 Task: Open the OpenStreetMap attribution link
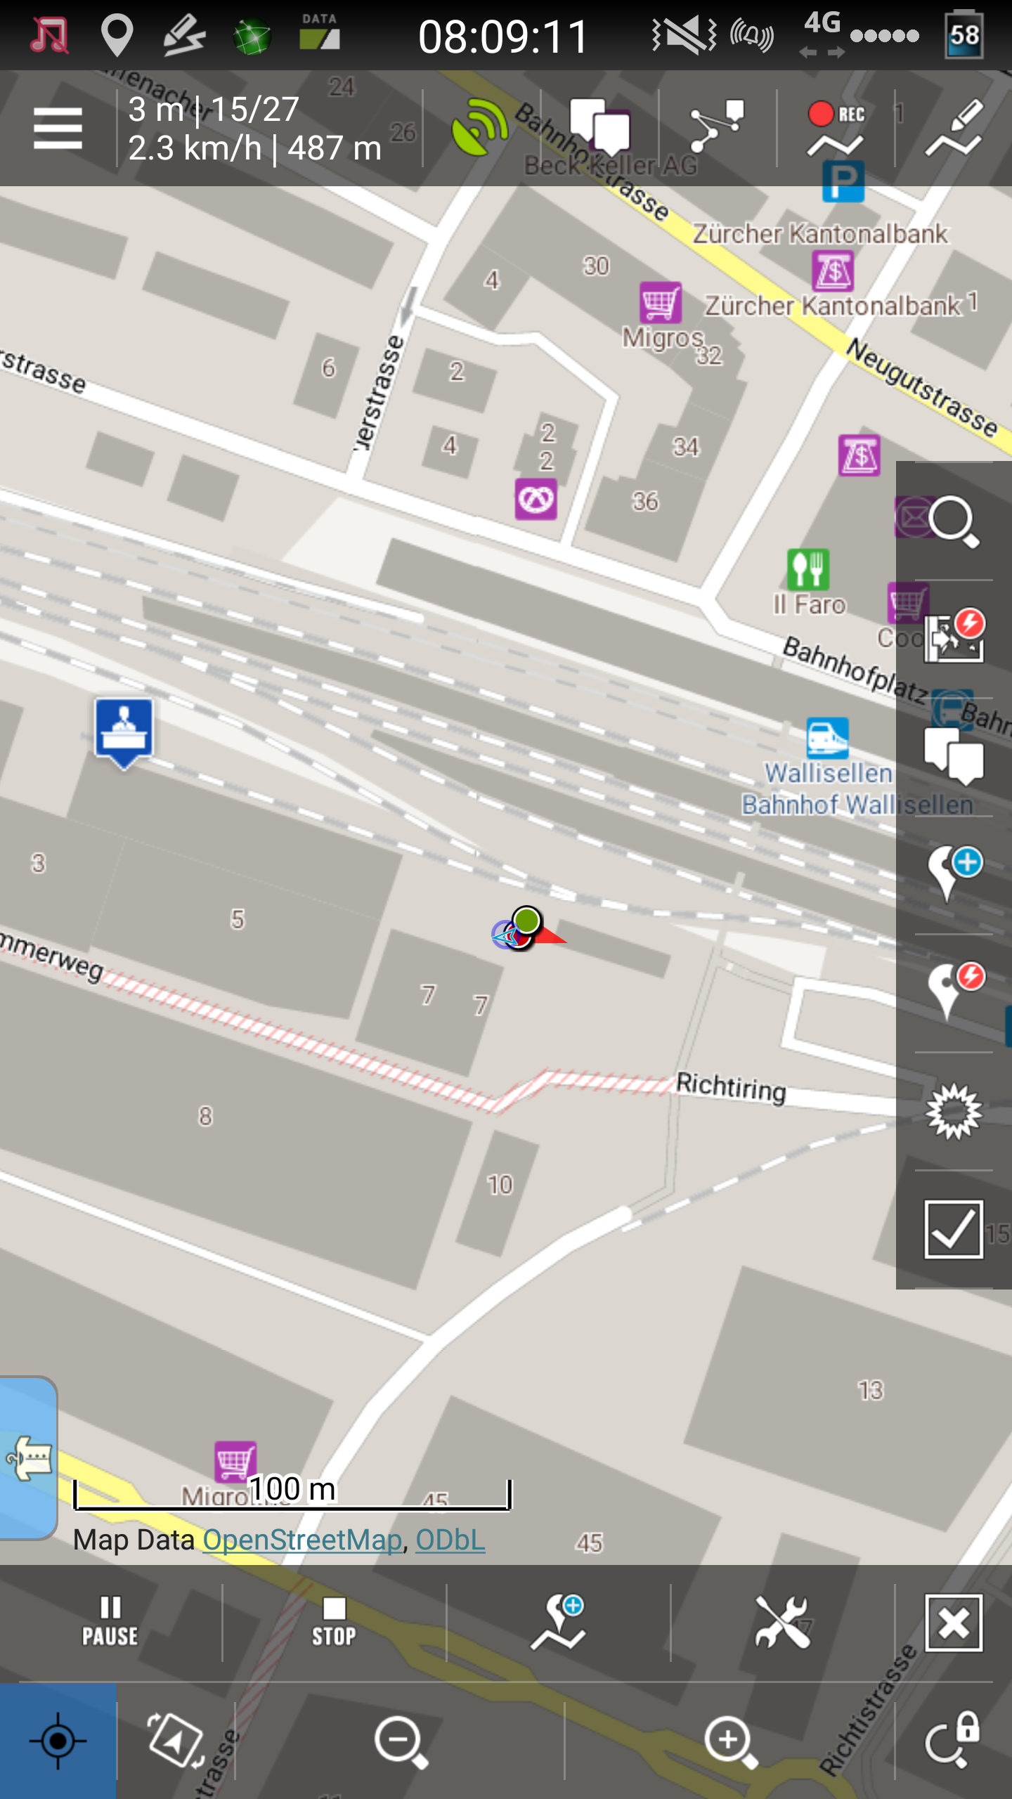302,1540
